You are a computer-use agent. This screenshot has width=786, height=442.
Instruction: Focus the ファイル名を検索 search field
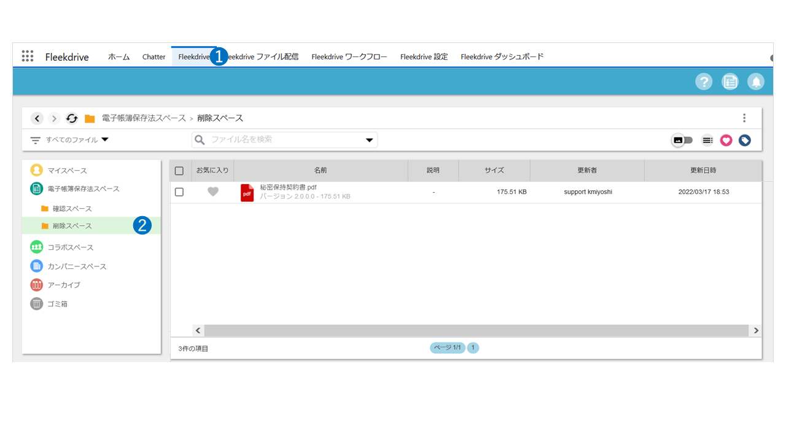(x=286, y=140)
